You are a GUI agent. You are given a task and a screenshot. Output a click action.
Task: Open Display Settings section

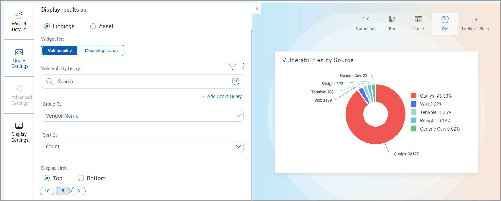tap(19, 132)
